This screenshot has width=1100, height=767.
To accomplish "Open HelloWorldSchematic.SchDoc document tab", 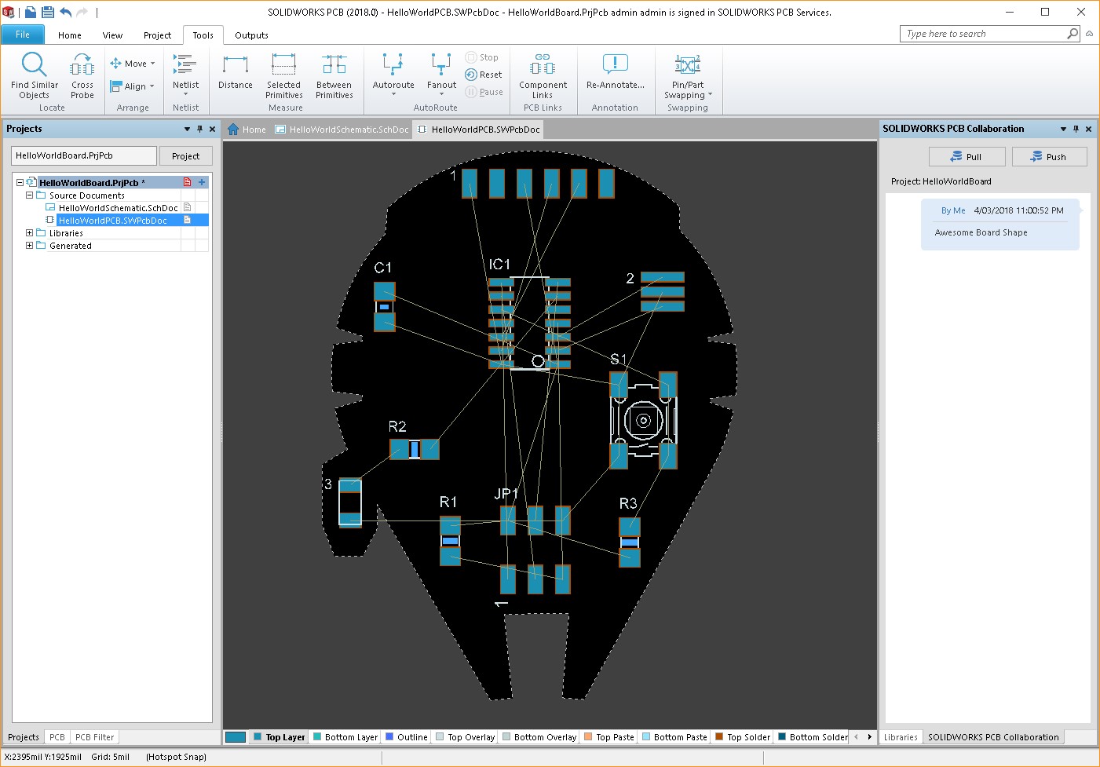I will point(342,130).
